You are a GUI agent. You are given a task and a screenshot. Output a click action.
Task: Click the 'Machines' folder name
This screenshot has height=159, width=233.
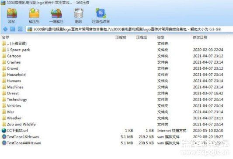coord(15,87)
